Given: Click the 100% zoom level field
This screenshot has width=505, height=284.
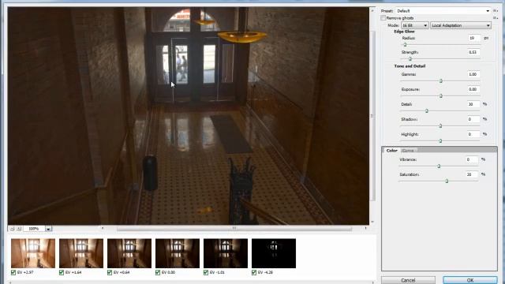Looking at the screenshot, I should tap(34, 229).
